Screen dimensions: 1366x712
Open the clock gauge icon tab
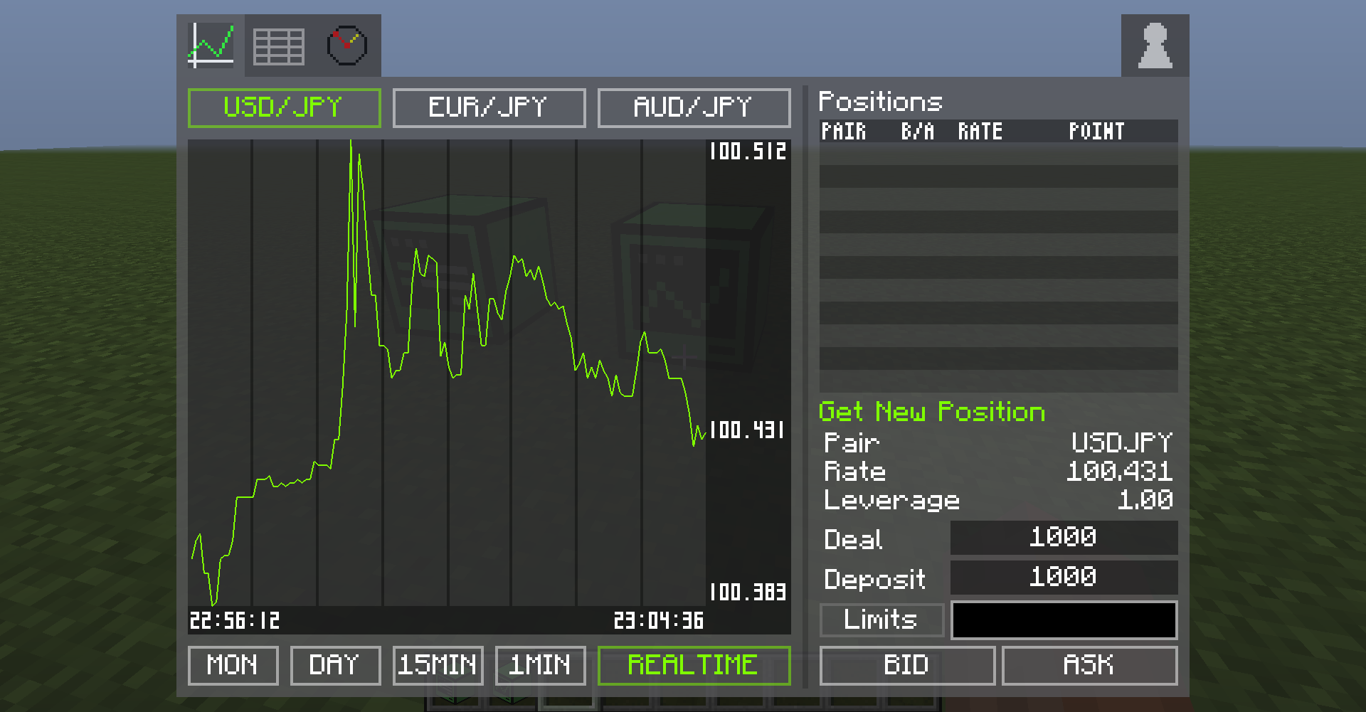[x=347, y=46]
